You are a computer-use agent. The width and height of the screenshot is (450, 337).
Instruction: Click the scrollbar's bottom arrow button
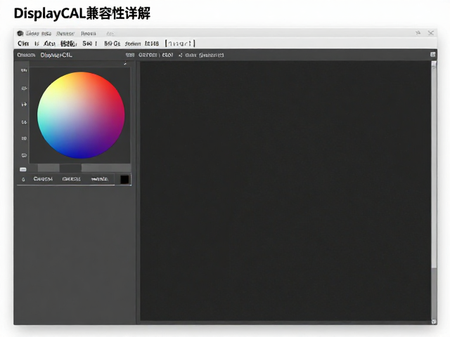(434, 322)
